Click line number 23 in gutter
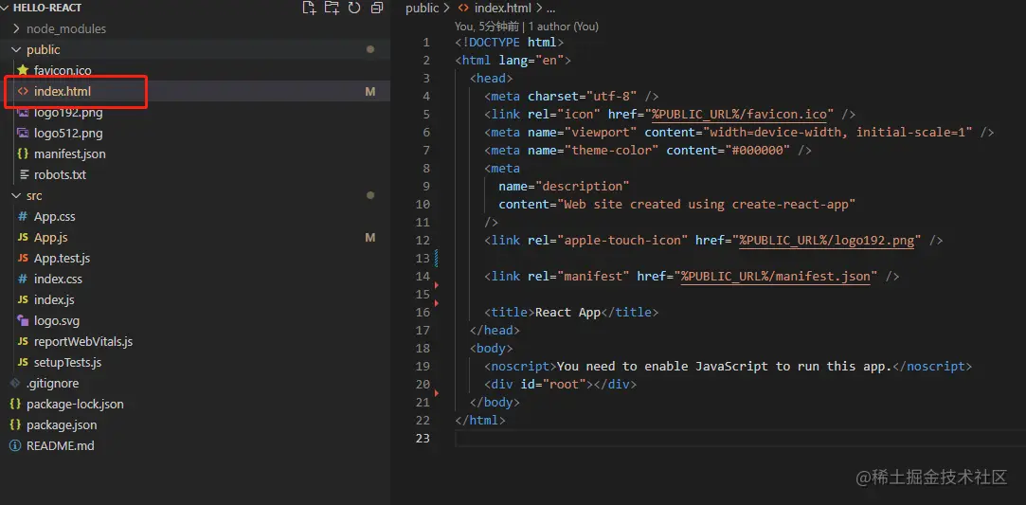Screen dimensions: 1026x505 click(423, 439)
